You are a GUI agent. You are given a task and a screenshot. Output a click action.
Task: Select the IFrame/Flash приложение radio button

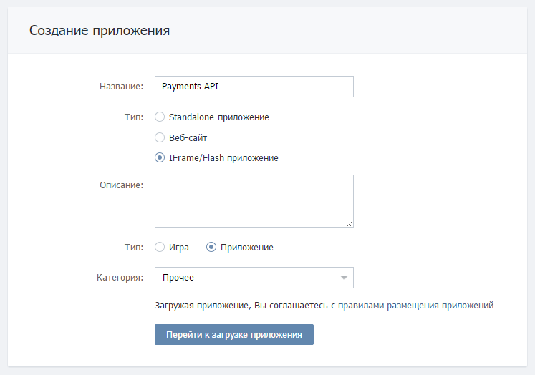[160, 157]
